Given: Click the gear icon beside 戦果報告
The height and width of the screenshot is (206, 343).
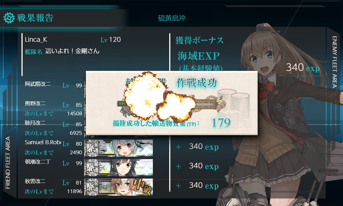Looking at the screenshot, I should (9, 18).
